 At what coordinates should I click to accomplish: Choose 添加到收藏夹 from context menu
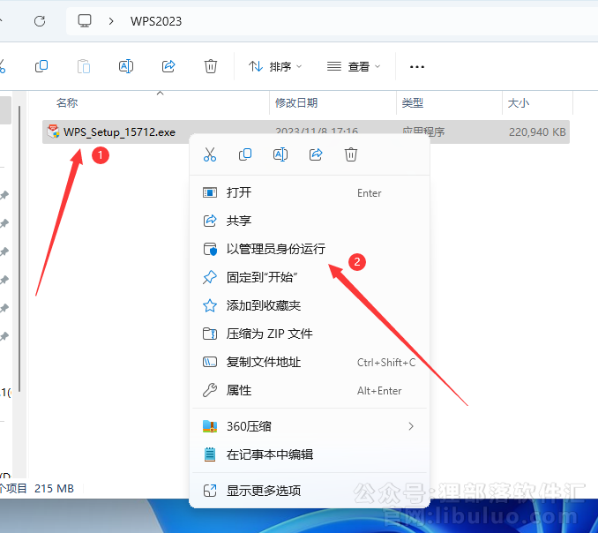(x=310, y=305)
